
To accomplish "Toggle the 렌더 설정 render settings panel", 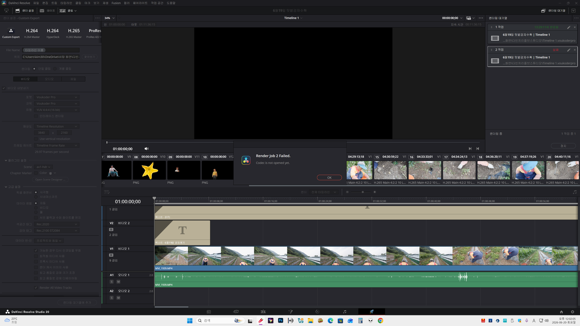I will pyautogui.click(x=25, y=11).
